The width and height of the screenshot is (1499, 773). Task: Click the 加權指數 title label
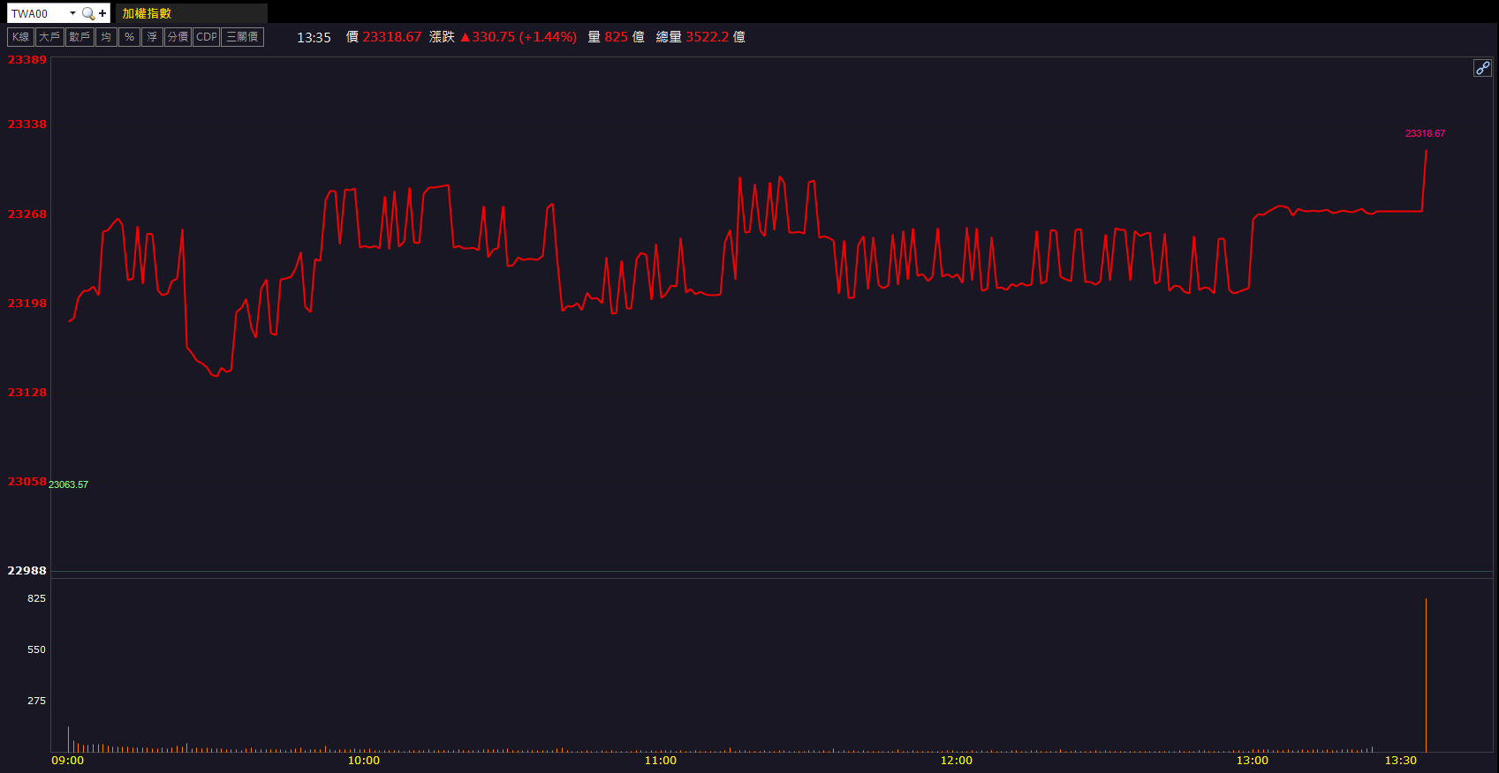[x=147, y=13]
